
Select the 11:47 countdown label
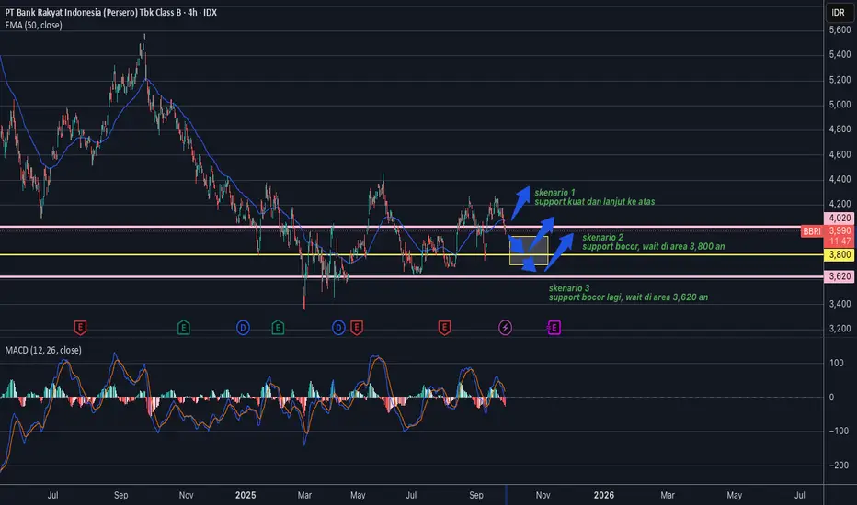point(839,241)
